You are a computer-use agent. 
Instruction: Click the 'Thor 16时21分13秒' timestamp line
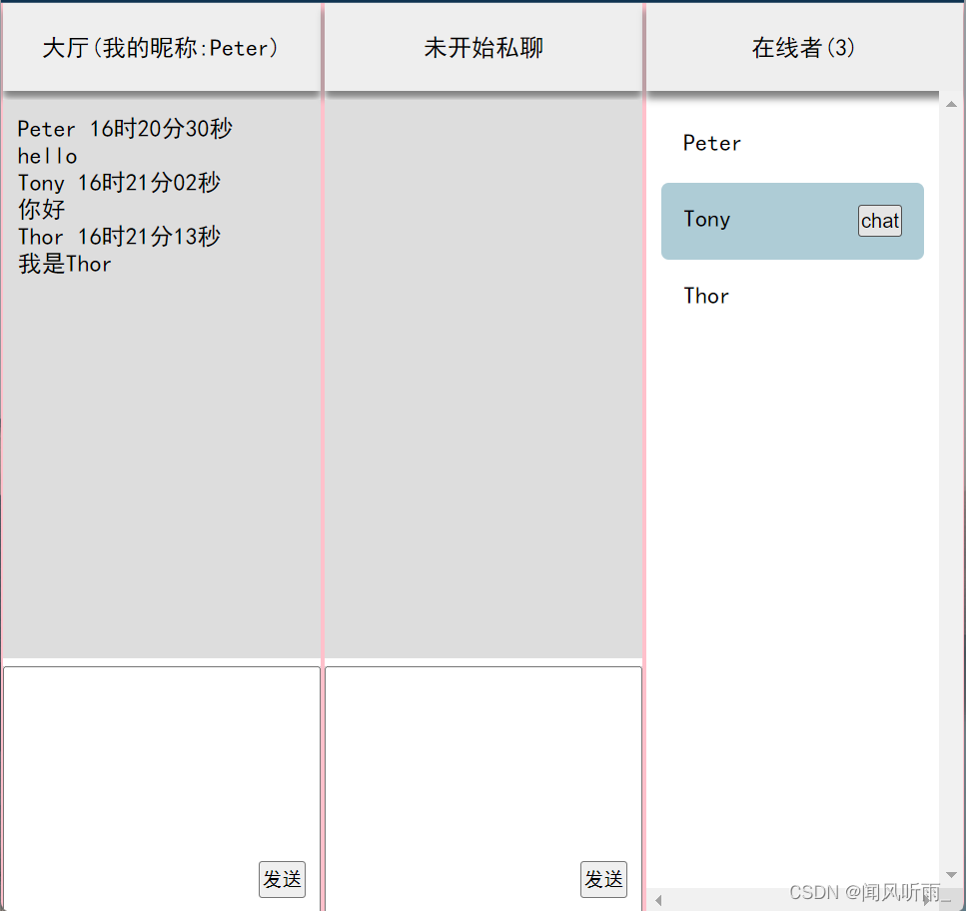(119, 237)
